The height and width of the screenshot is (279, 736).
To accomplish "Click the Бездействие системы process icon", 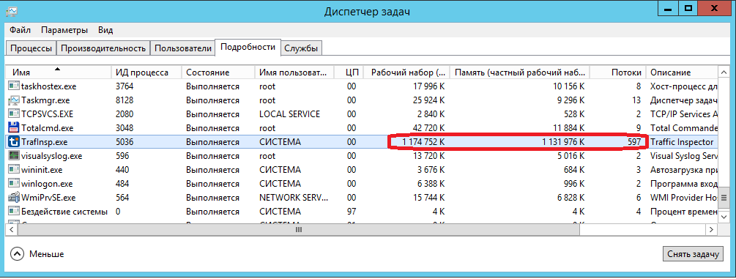I will pos(14,212).
